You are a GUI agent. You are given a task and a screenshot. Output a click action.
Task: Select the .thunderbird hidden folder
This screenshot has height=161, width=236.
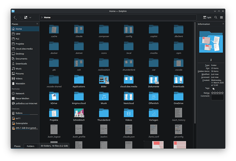tap(129, 64)
